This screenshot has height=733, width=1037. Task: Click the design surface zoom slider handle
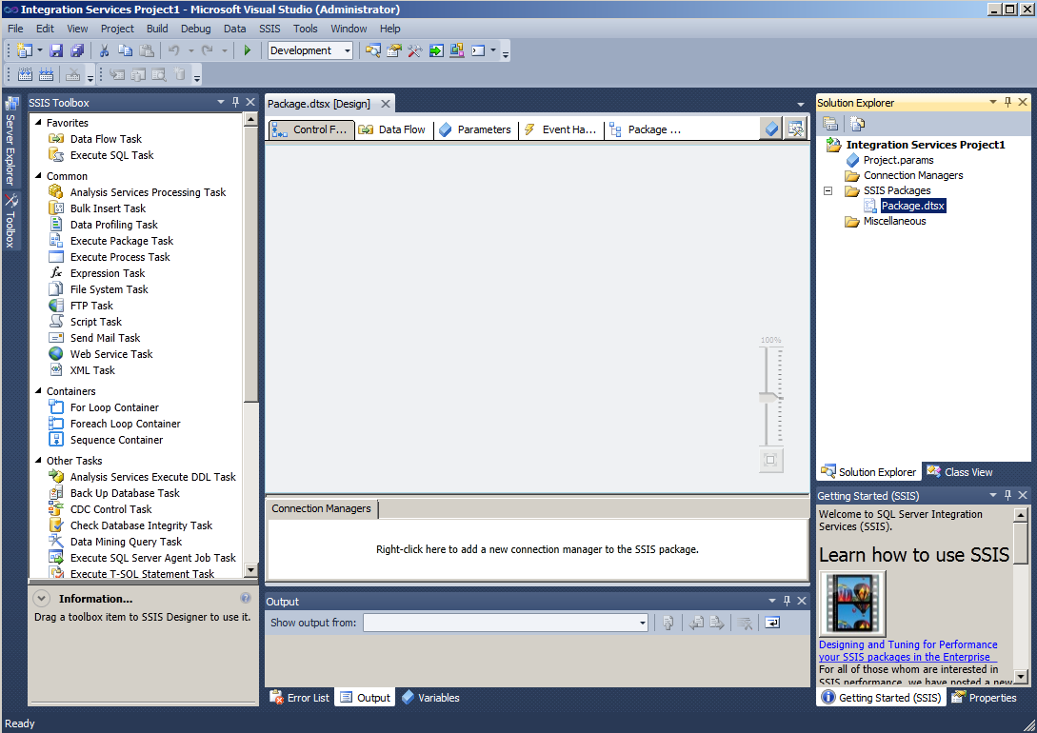(x=770, y=397)
